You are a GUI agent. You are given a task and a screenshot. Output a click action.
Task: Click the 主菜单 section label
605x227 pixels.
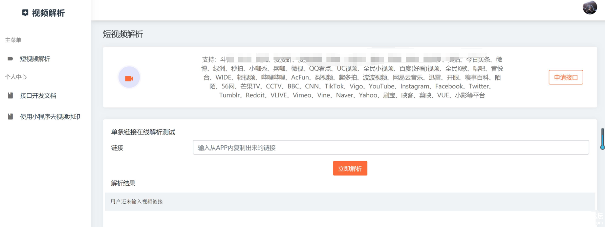[13, 40]
